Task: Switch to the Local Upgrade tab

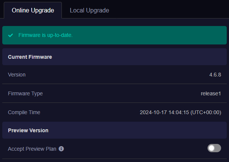Action: tap(89, 10)
